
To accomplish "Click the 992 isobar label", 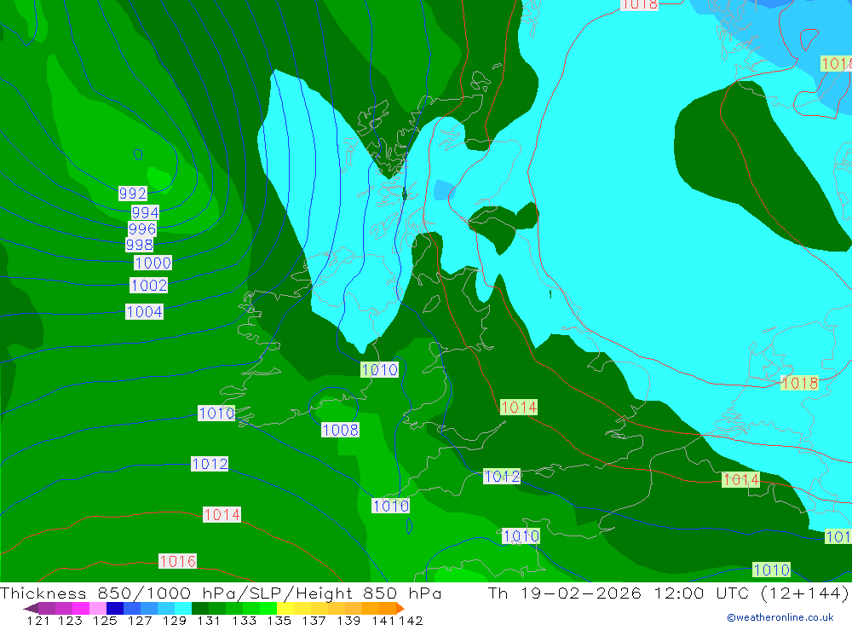I will point(133,193).
